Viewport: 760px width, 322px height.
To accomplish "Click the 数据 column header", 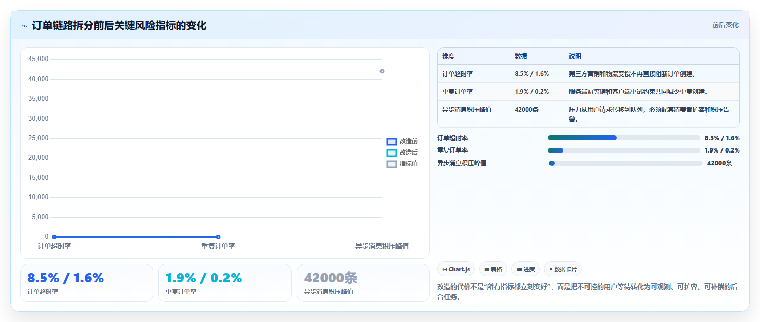I will (521, 56).
